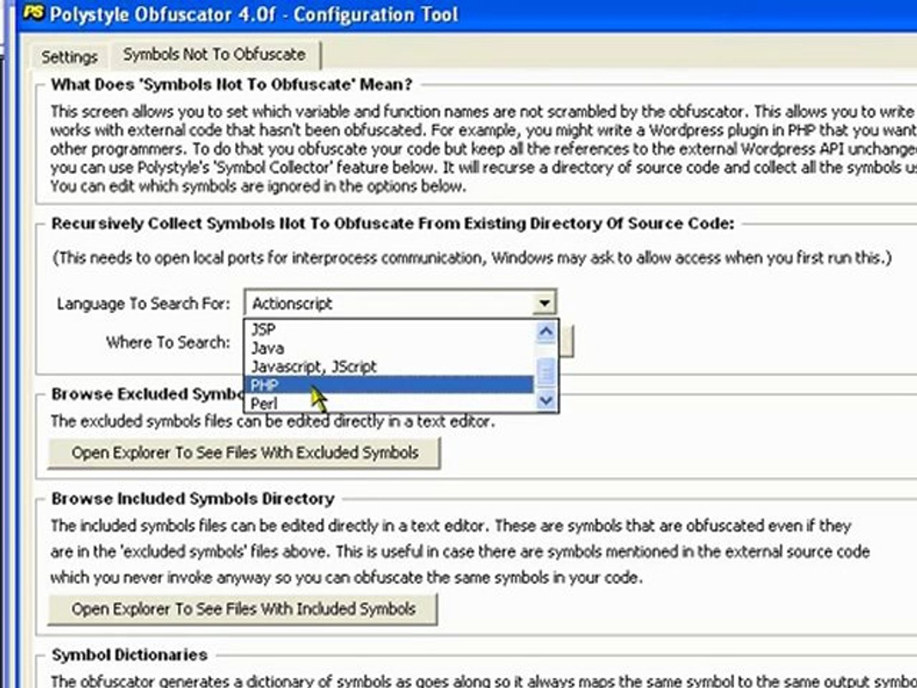Click the list scrollbar down arrow

pyautogui.click(x=546, y=401)
